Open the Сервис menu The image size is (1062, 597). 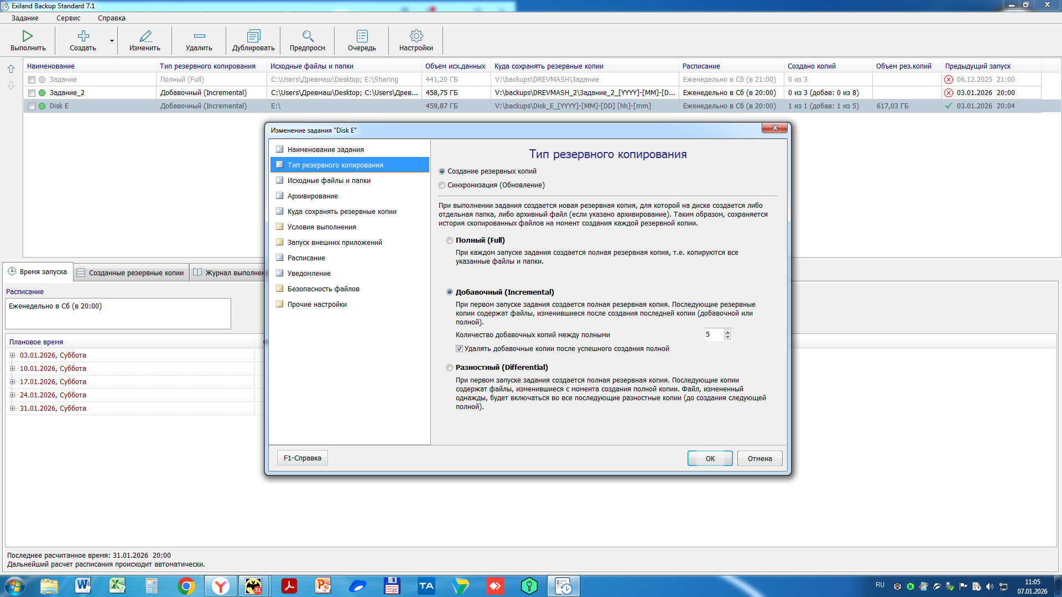click(x=68, y=18)
